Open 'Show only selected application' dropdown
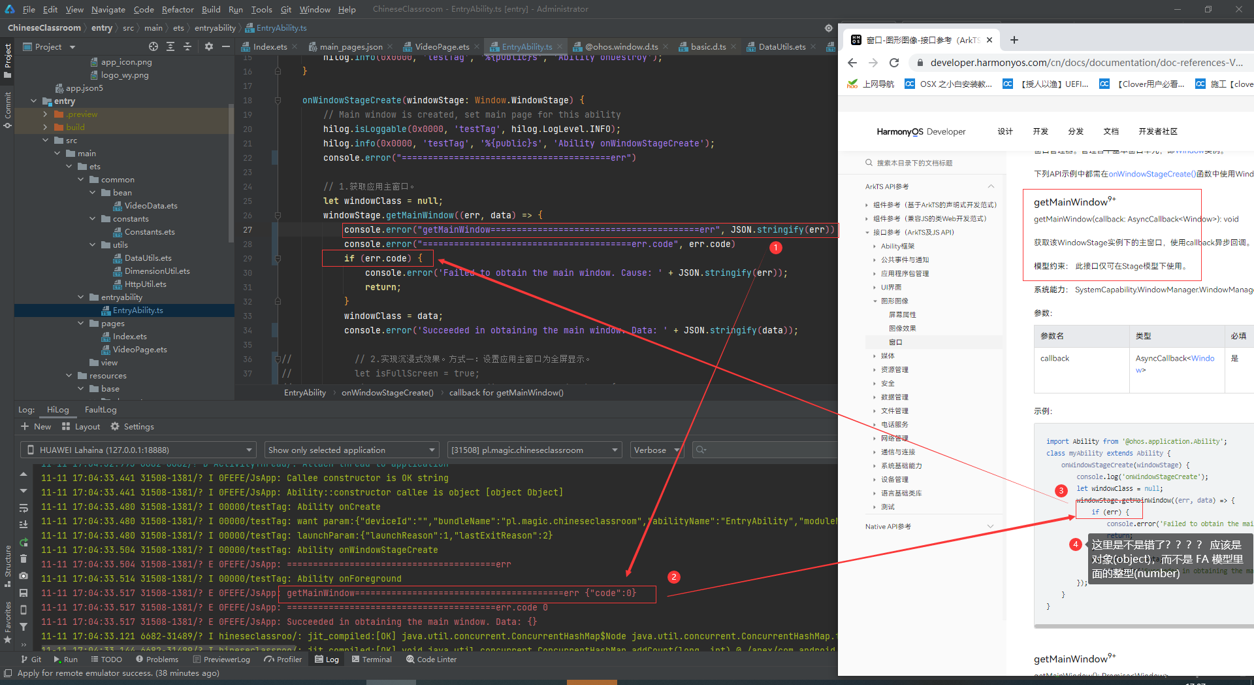 tap(351, 450)
